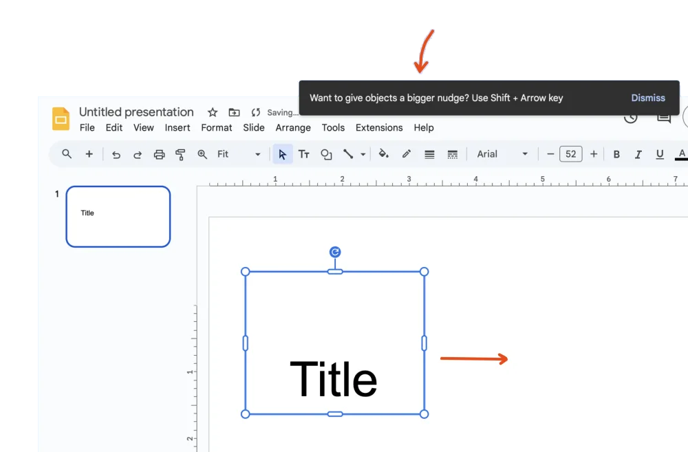The width and height of the screenshot is (688, 452).
Task: Click the Title text in the slide
Action: (334, 378)
